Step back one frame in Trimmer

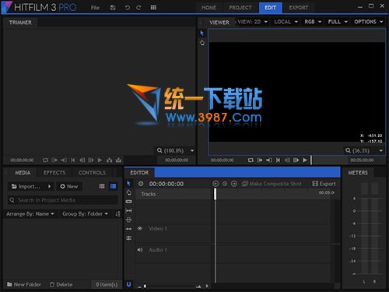tap(82, 160)
